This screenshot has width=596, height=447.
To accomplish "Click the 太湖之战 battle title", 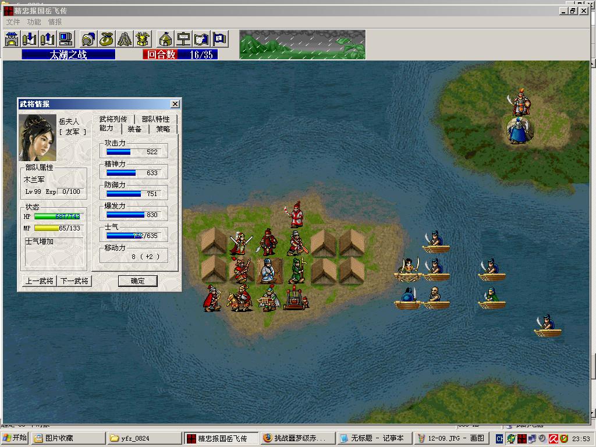I will click(x=69, y=54).
